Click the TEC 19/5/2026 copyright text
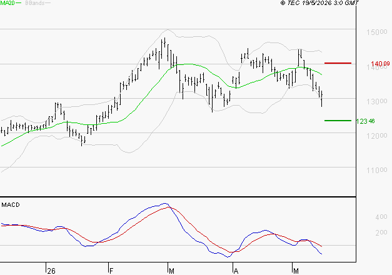Screen dimensions: 392x275 319,2
